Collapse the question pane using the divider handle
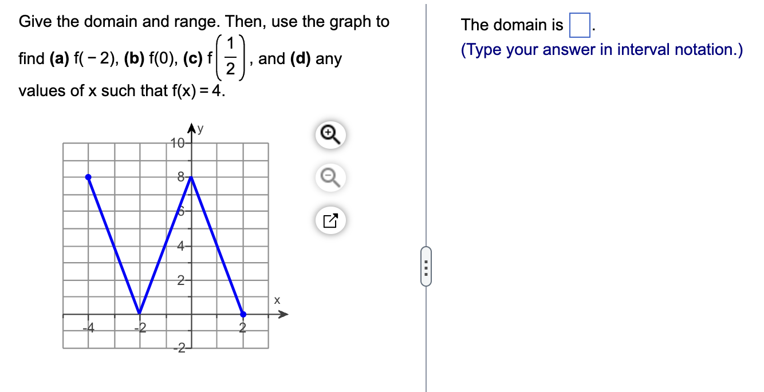The image size is (764, 392). point(426,265)
